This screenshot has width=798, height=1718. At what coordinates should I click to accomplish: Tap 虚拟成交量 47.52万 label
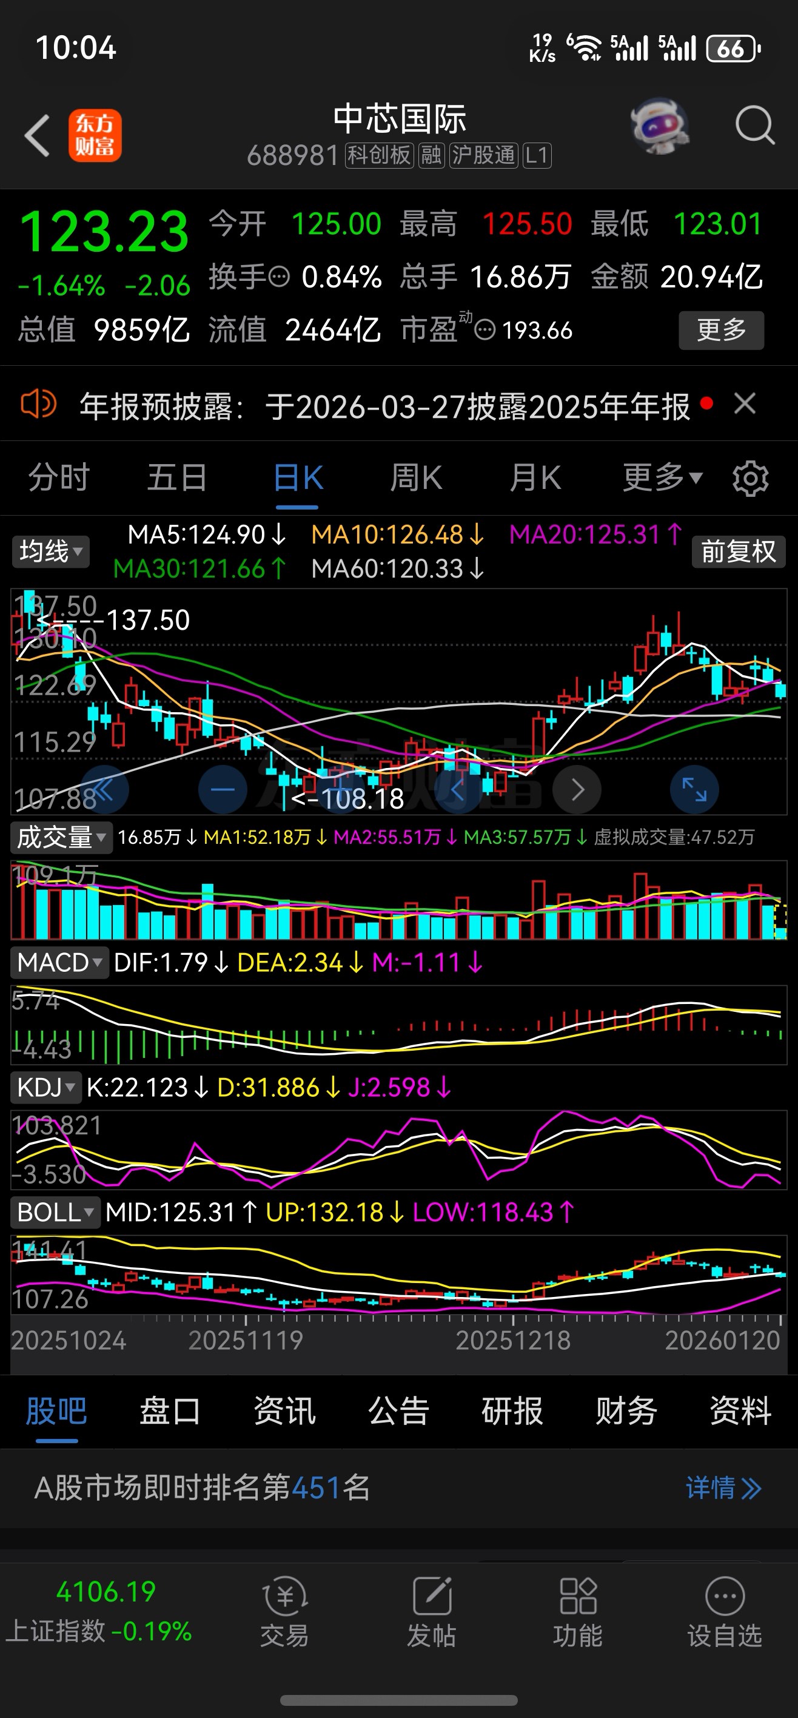(674, 837)
